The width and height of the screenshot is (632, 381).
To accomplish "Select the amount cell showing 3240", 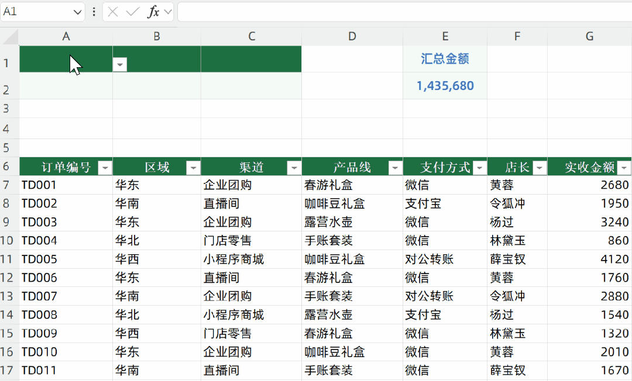I will pyautogui.click(x=589, y=222).
